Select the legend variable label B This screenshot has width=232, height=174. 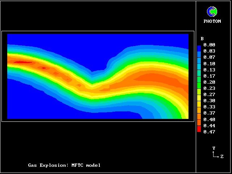pos(202,39)
